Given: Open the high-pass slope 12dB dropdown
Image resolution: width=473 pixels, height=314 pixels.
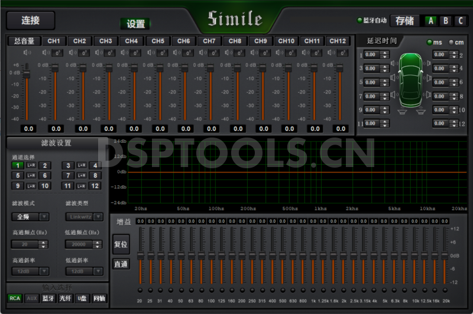Looking at the screenshot, I should tap(30, 272).
